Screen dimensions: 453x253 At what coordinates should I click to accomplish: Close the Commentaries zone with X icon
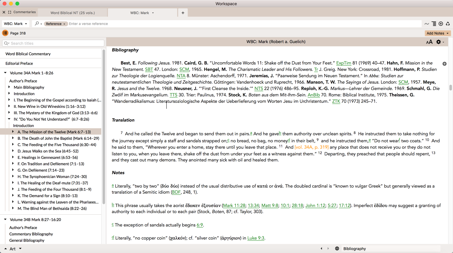(4, 12)
